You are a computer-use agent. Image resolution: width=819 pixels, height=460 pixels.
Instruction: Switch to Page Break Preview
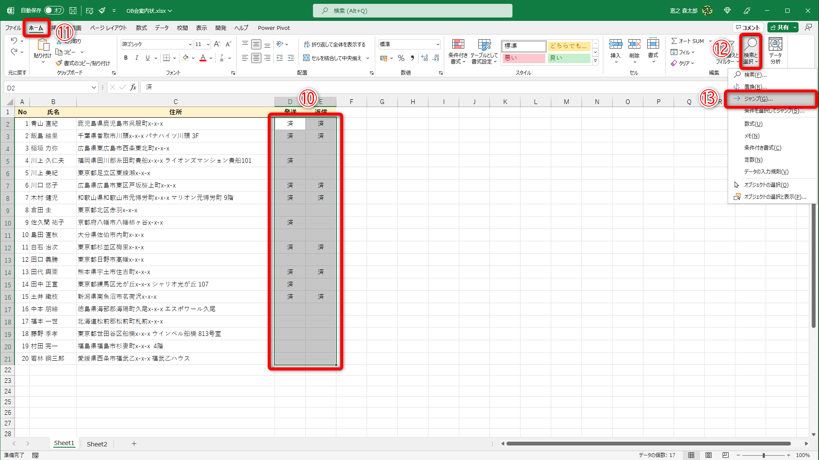pyautogui.click(x=726, y=455)
